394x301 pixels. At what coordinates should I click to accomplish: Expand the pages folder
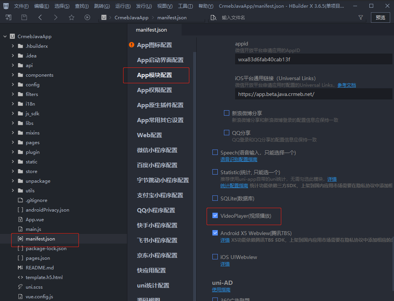tap(13, 142)
